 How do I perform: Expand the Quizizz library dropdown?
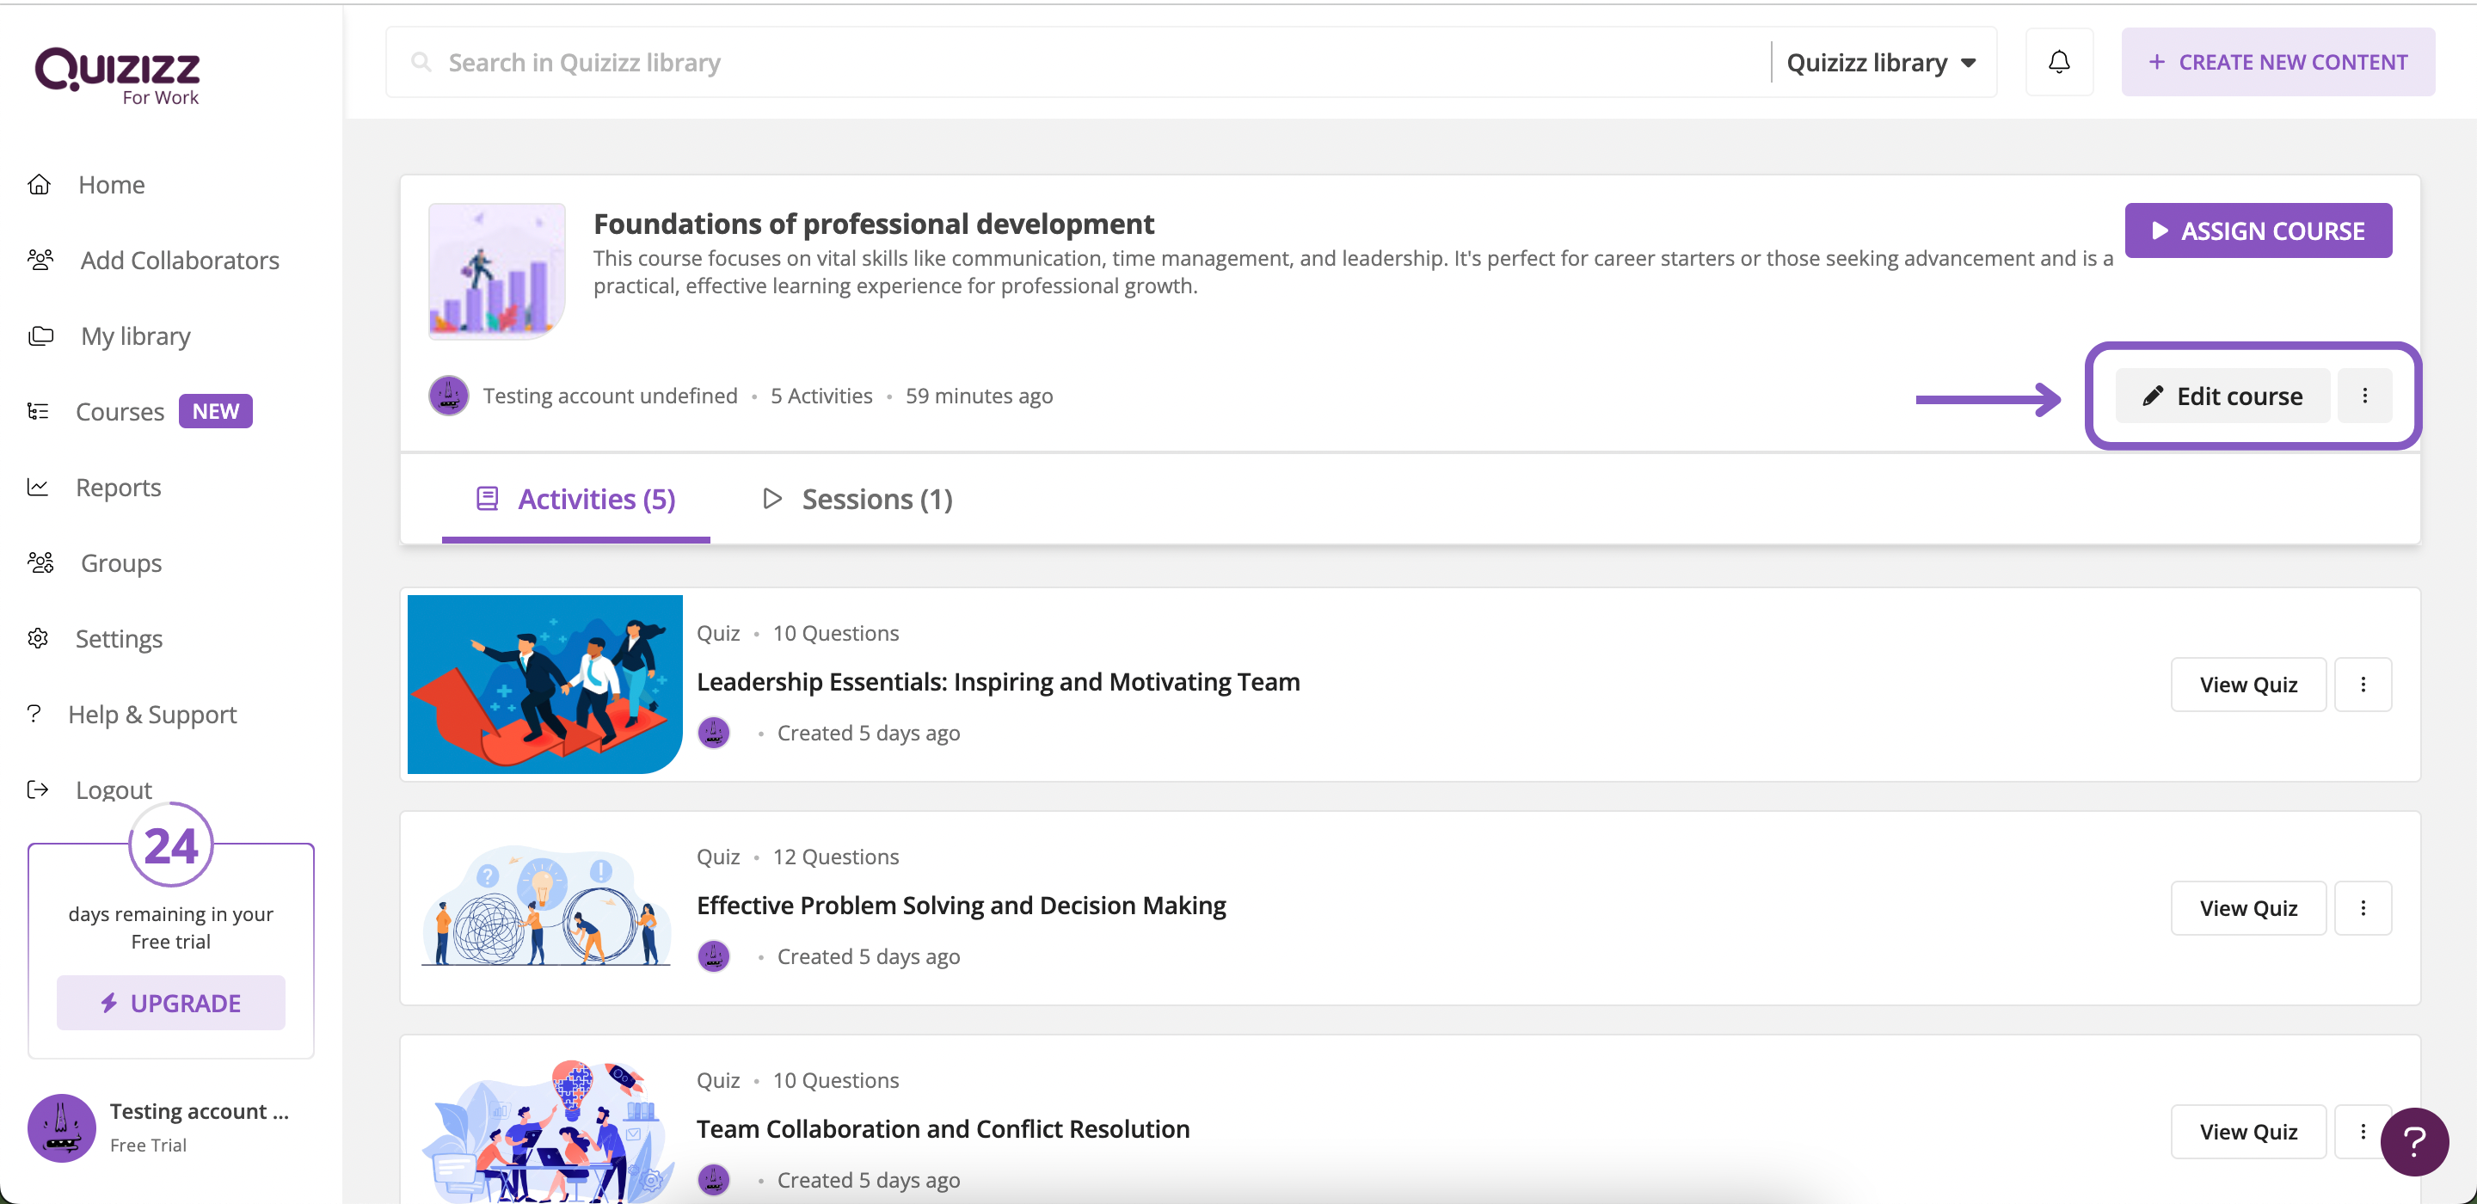click(x=1881, y=63)
